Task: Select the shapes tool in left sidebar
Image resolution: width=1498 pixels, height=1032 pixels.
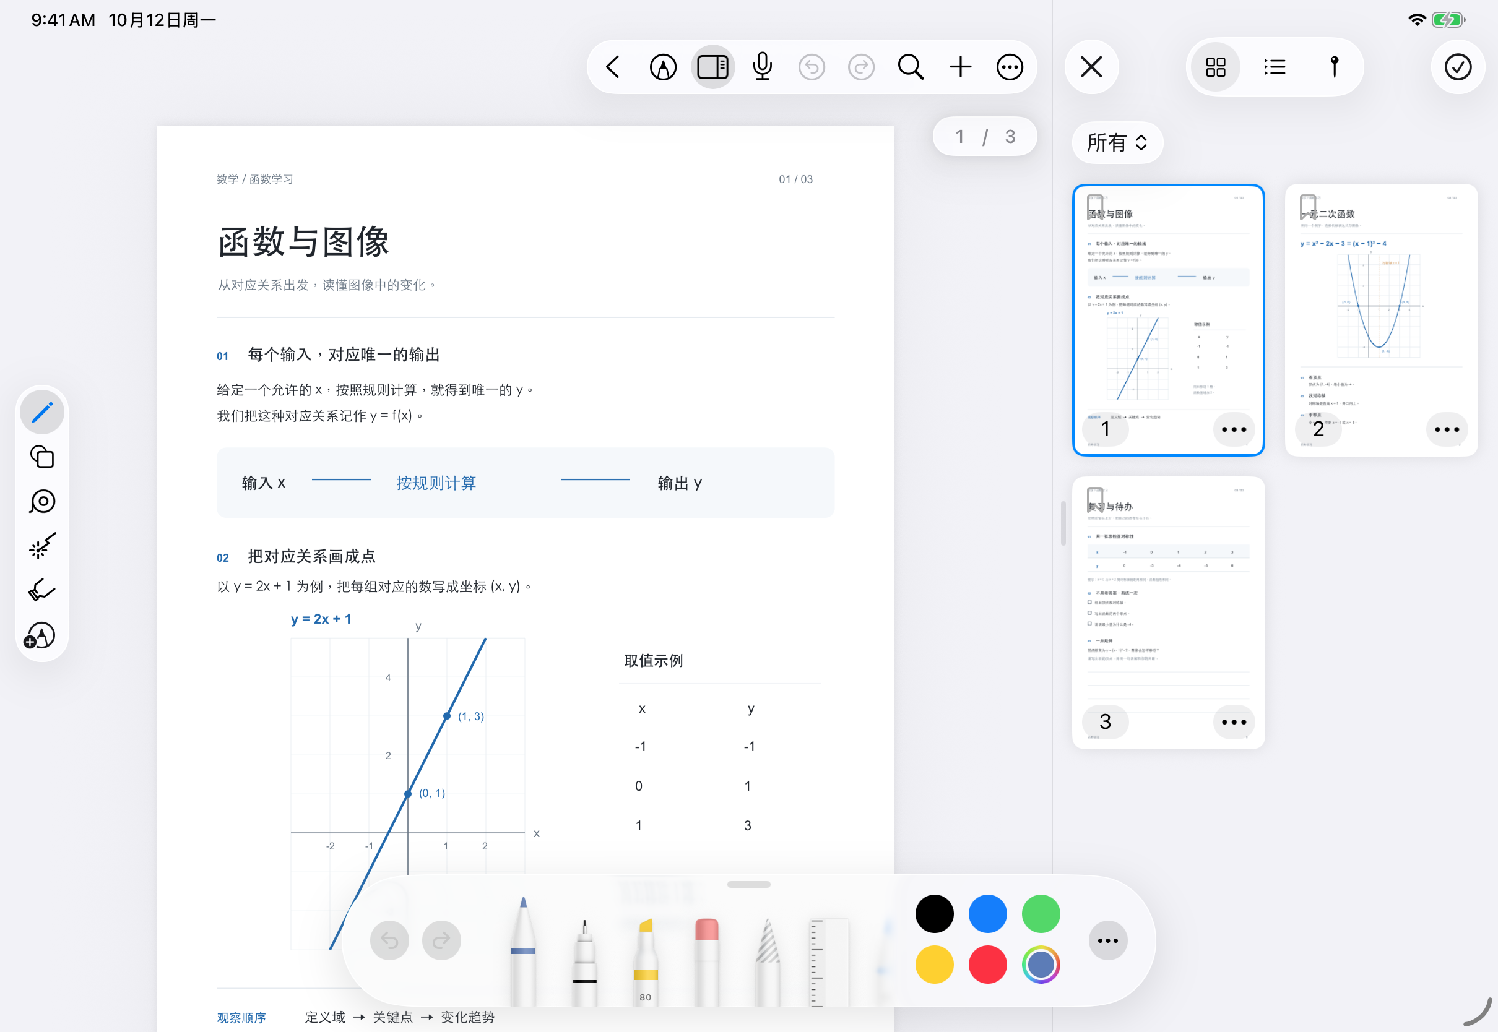Action: (x=42, y=457)
